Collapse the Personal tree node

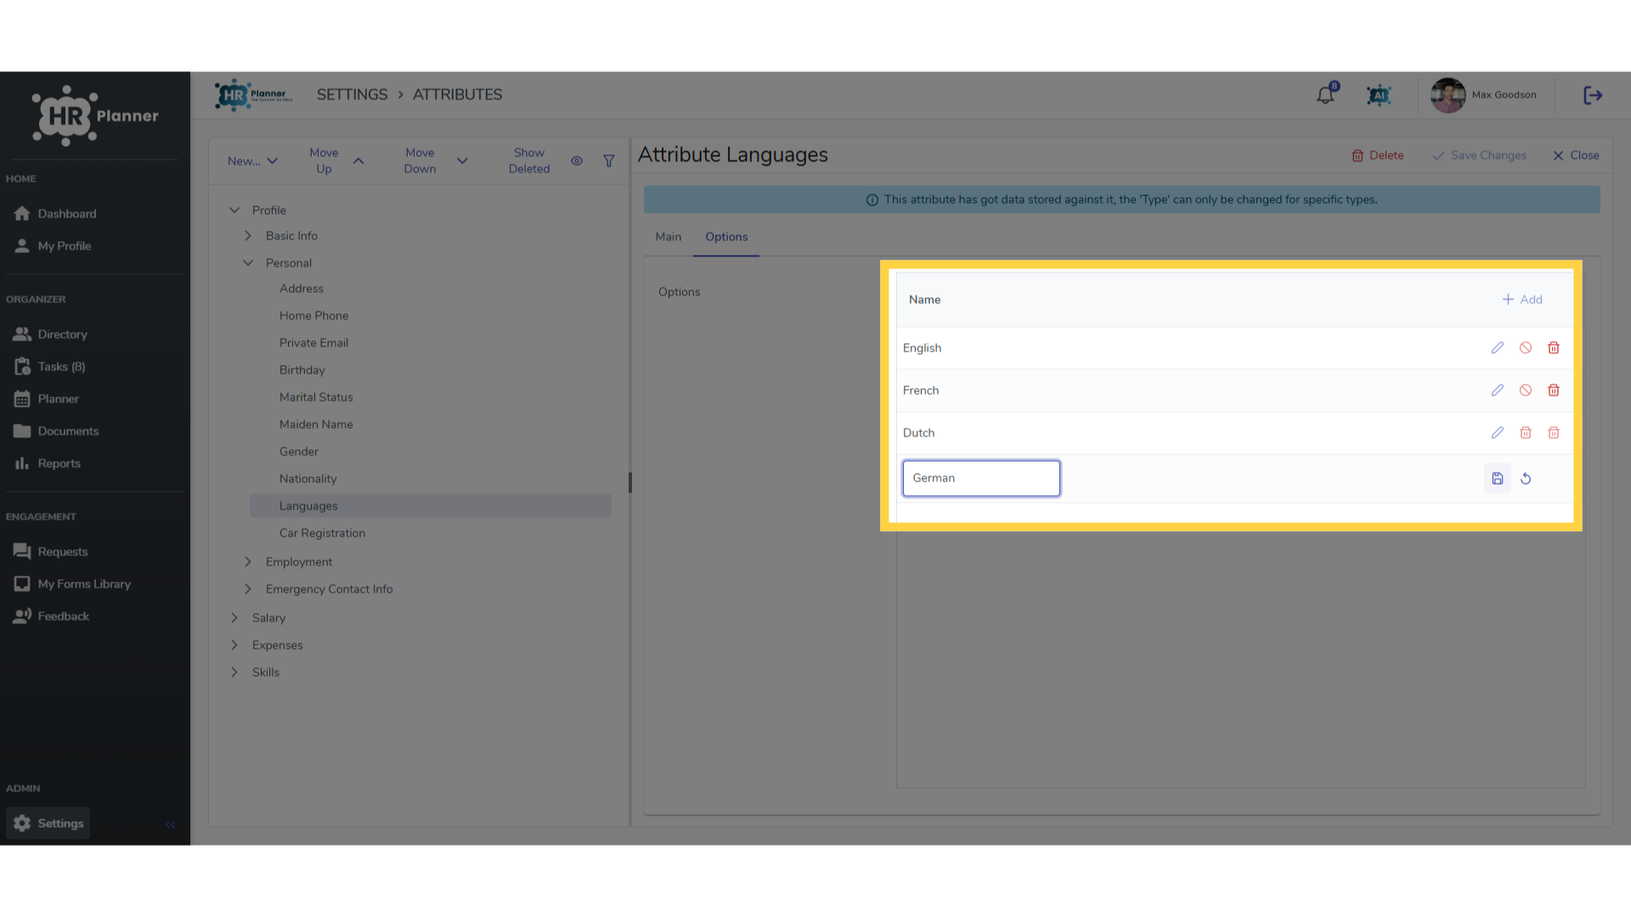click(x=248, y=263)
